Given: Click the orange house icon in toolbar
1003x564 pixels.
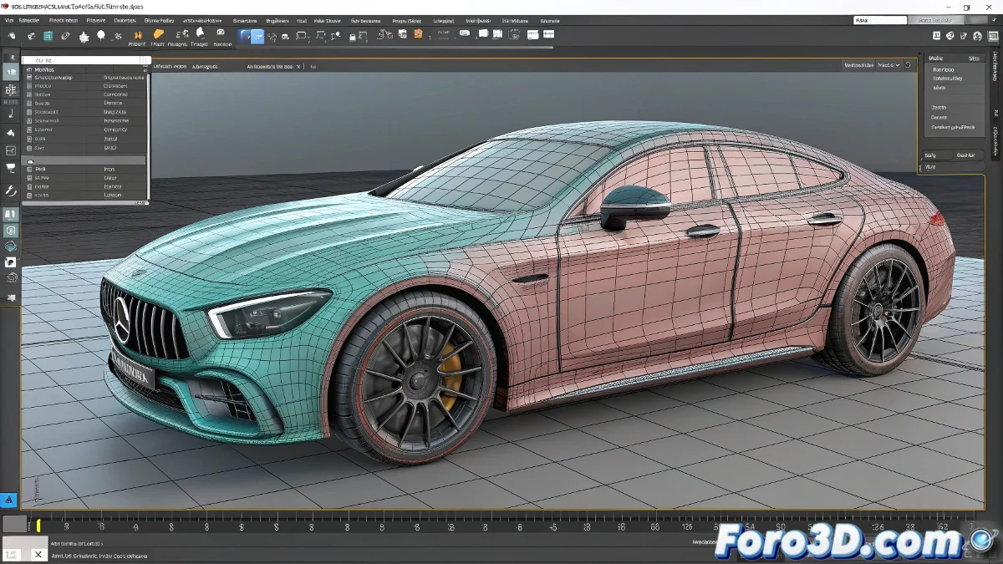Looking at the screenshot, I should 419,34.
